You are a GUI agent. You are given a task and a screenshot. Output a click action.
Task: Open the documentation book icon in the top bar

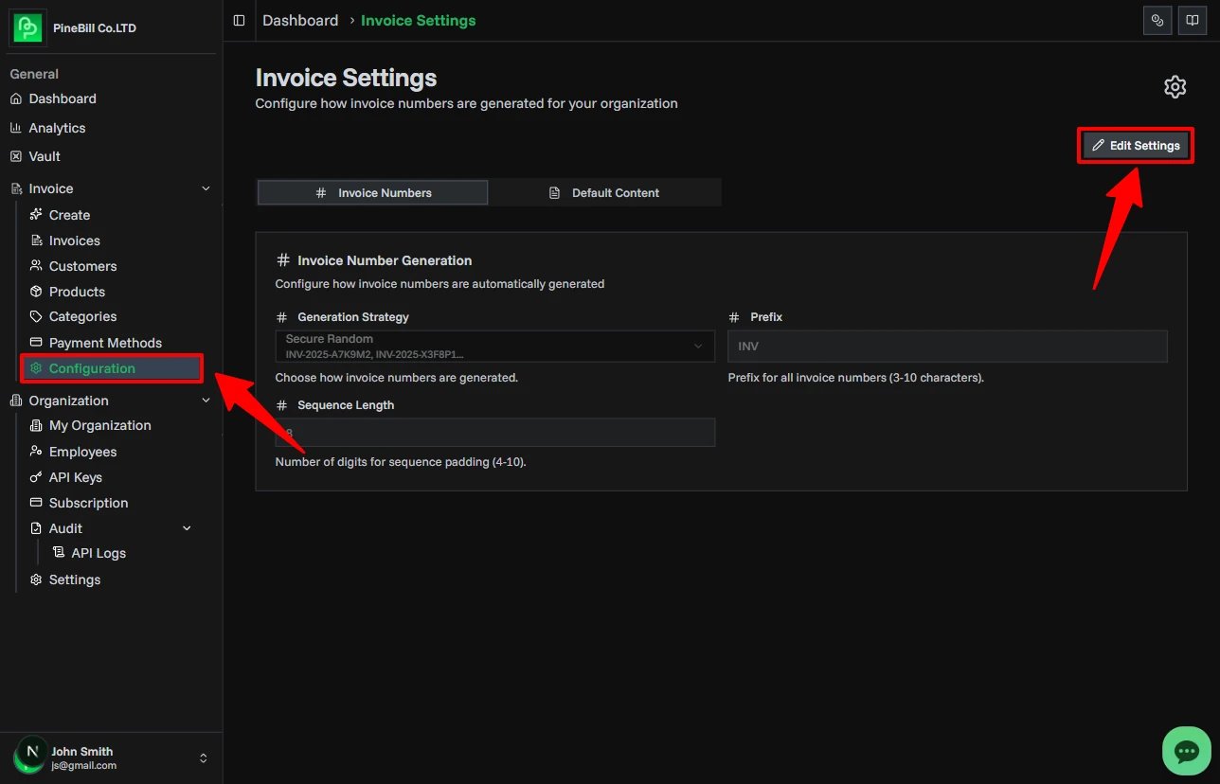1192,20
